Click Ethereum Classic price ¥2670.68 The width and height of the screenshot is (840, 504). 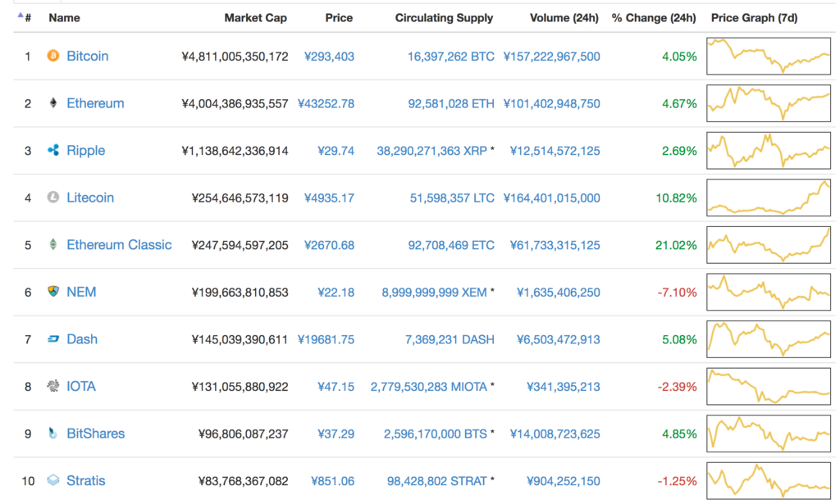coord(329,245)
